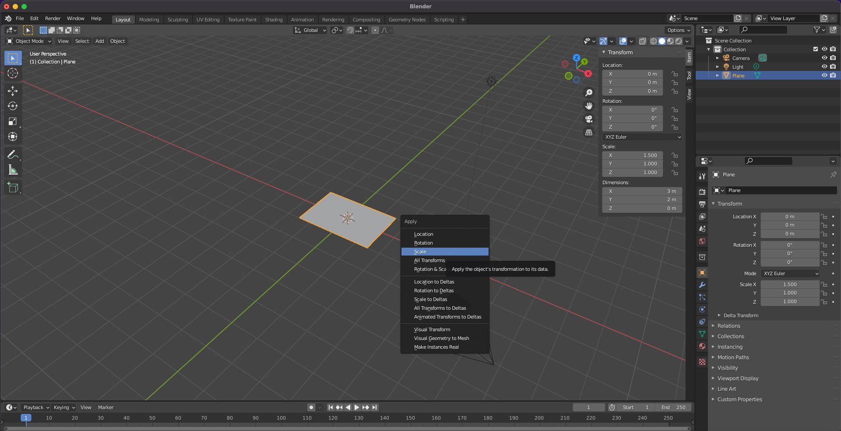
Task: Open the Object menu in viewport header
Action: [x=117, y=41]
